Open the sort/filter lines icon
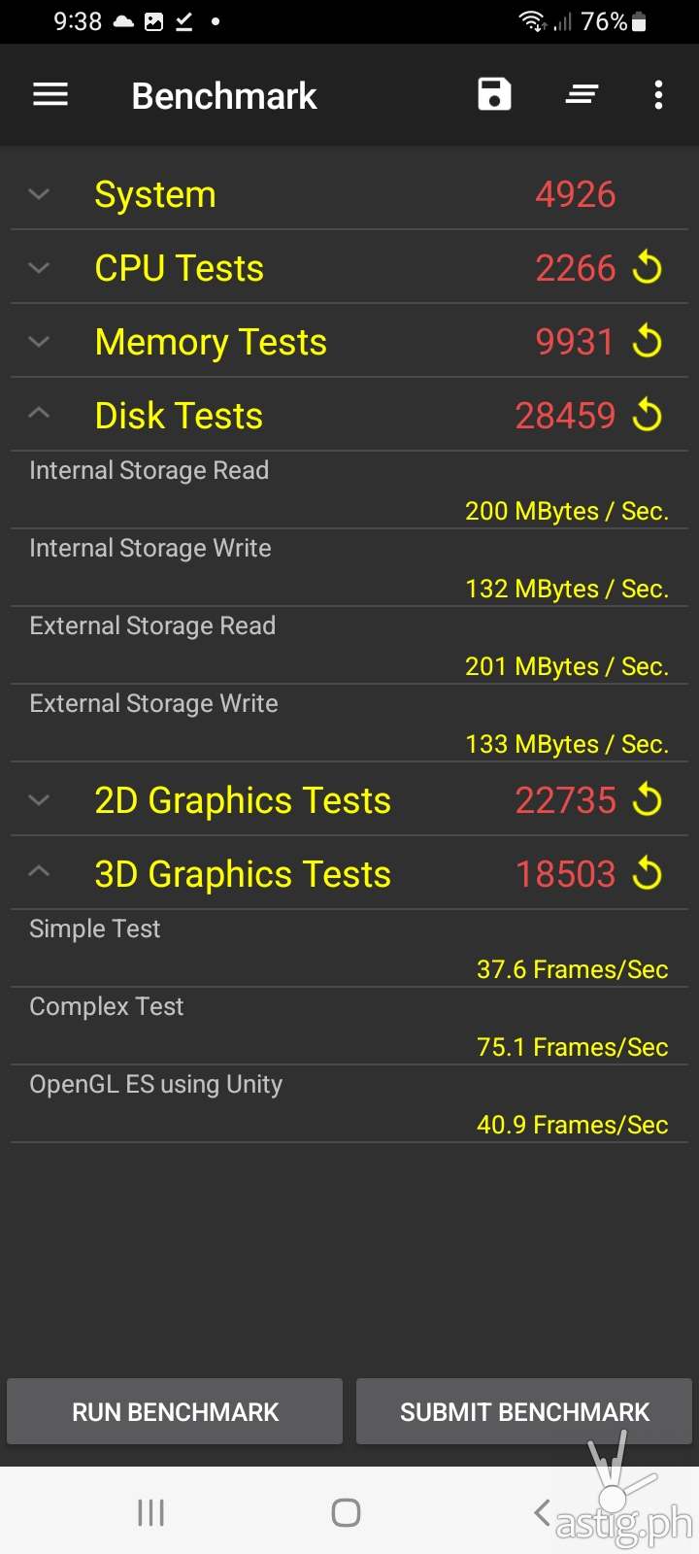The width and height of the screenshot is (699, 1554). tap(582, 95)
